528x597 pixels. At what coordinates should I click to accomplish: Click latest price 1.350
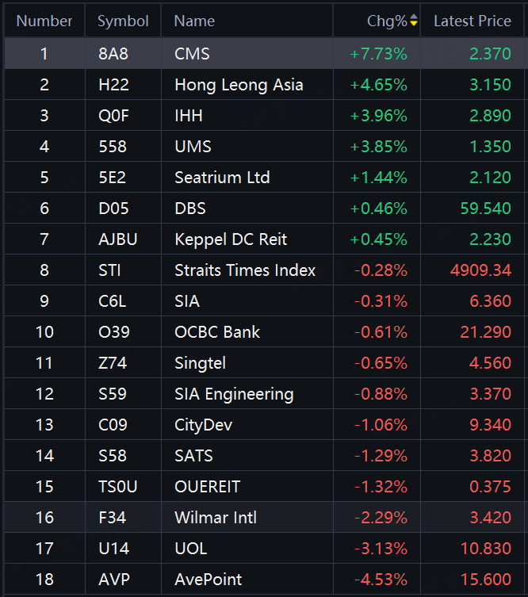pos(490,146)
